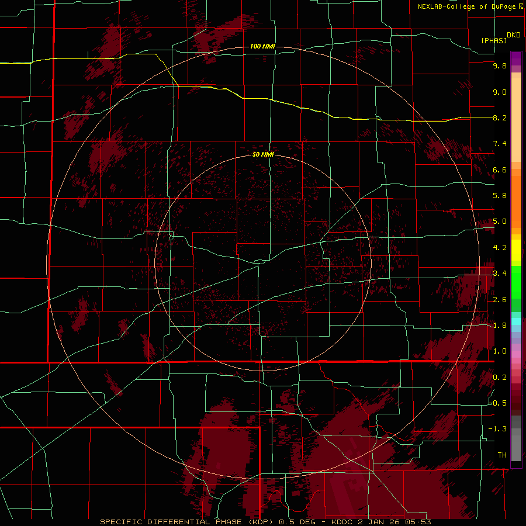Pick the orange segment of the color bar
The image size is (526, 526).
click(516, 202)
